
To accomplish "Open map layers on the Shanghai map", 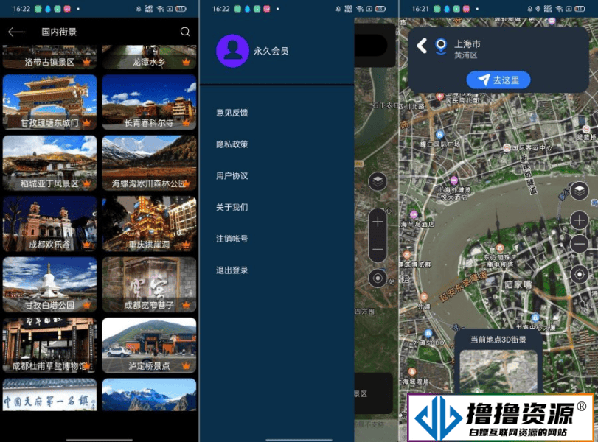I will pyautogui.click(x=580, y=191).
